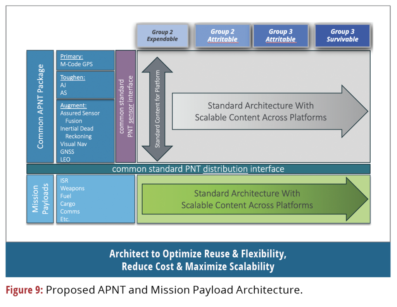Select the Group 2 Attritable box
The height and width of the screenshot is (307, 397).
point(222,36)
